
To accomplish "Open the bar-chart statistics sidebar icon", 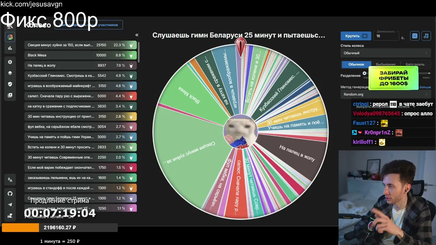I will 10,48.
